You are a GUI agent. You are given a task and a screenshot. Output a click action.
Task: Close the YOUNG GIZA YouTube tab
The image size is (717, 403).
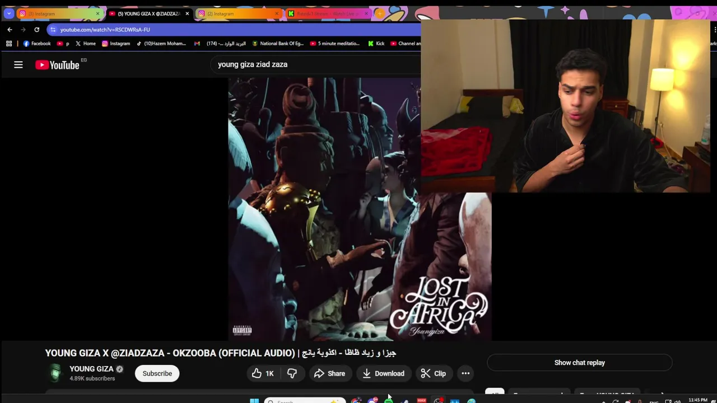click(187, 13)
